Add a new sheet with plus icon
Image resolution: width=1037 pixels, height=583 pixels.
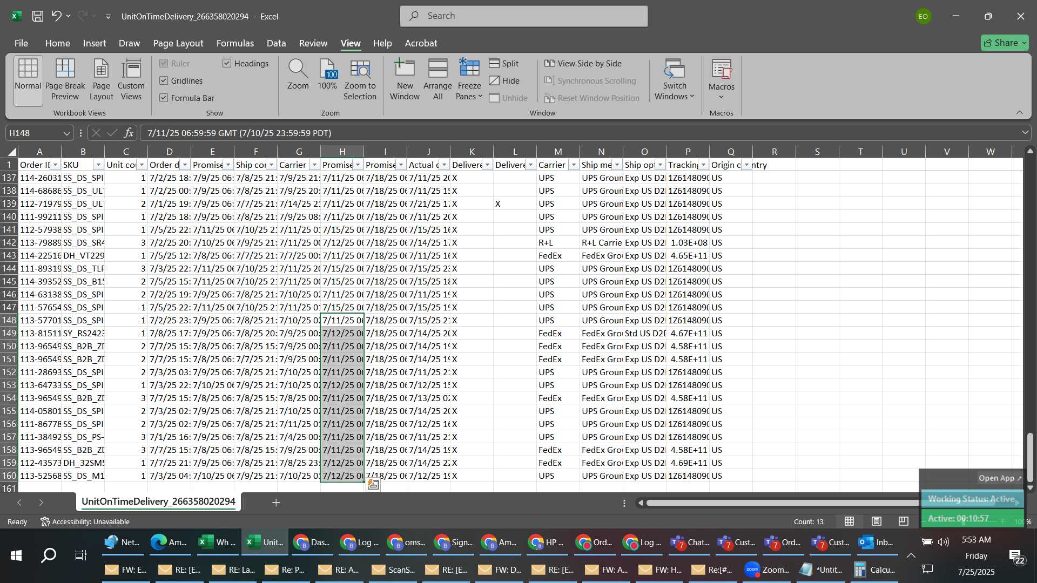(276, 503)
